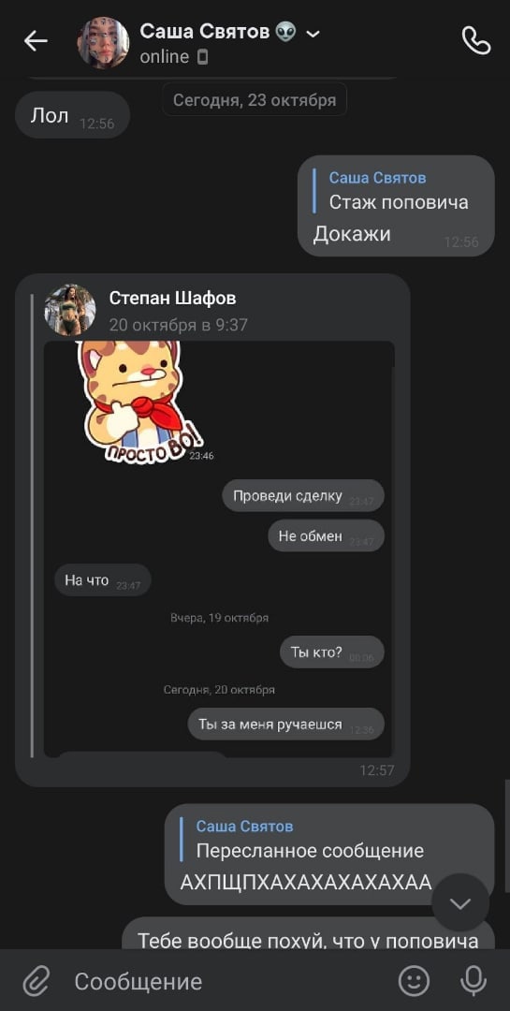Jump to latest messages with down arrow button
Image resolution: width=510 pixels, height=1011 pixels.
(460, 902)
